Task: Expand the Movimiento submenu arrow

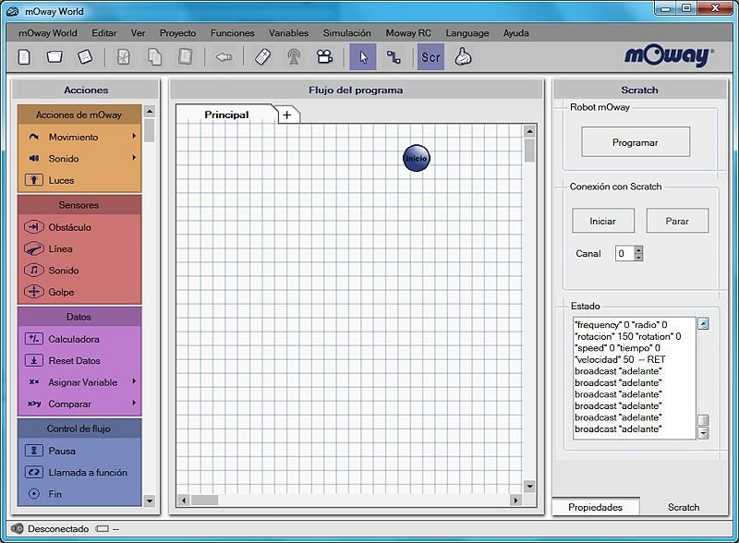Action: coord(134,137)
